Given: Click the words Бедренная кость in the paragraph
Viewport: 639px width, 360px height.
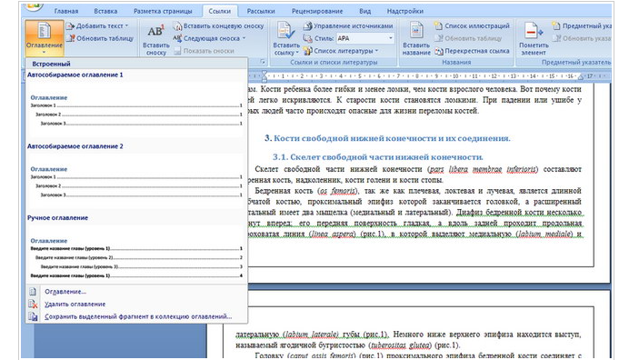Looking at the screenshot, I should [285, 191].
